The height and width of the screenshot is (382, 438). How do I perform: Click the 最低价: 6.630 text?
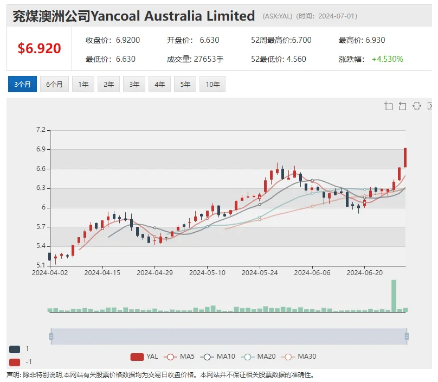(111, 59)
